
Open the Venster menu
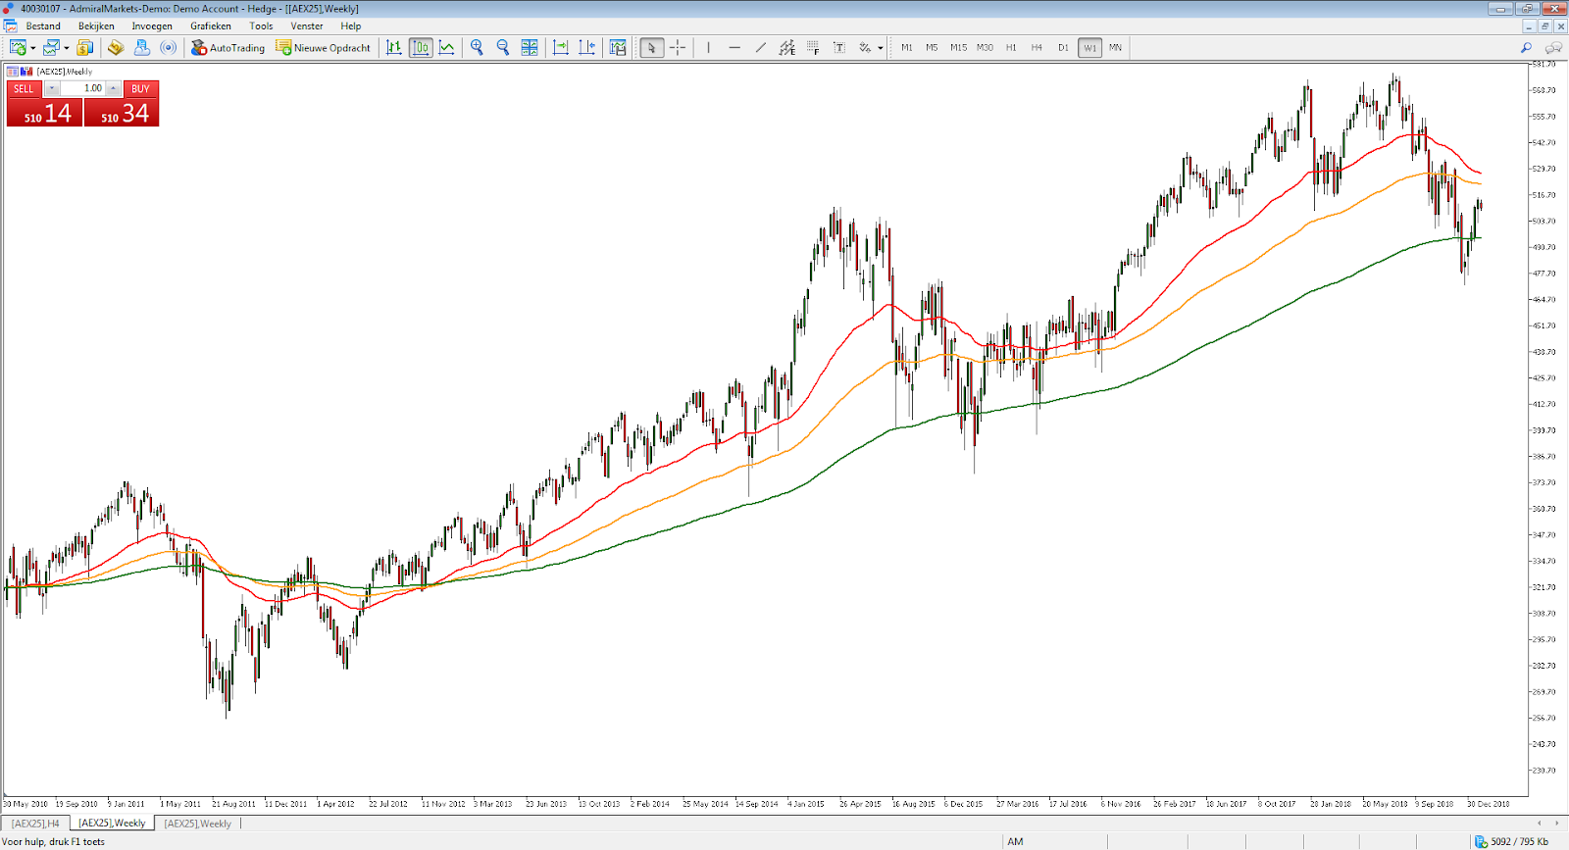(x=307, y=26)
